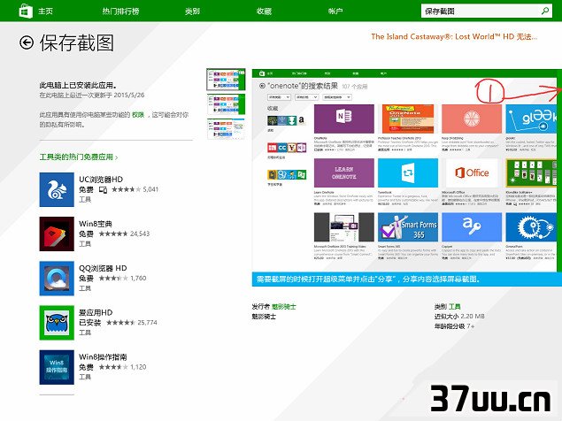
Task: Click the UC浏览器HD title
Action: coord(101,180)
